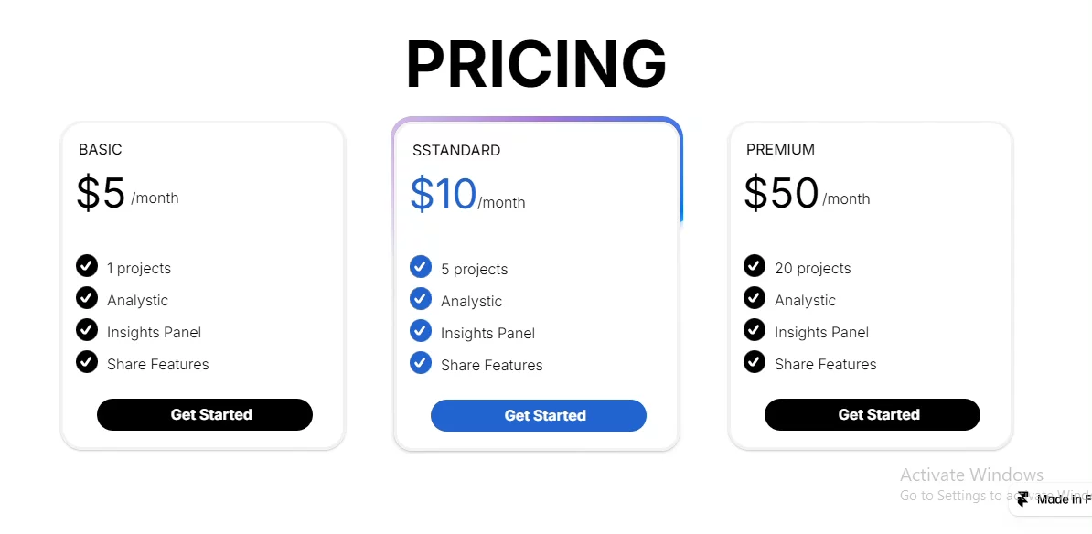The width and height of the screenshot is (1092, 534).
Task: Click the blue Share Features checkmark icon
Action: point(421,363)
